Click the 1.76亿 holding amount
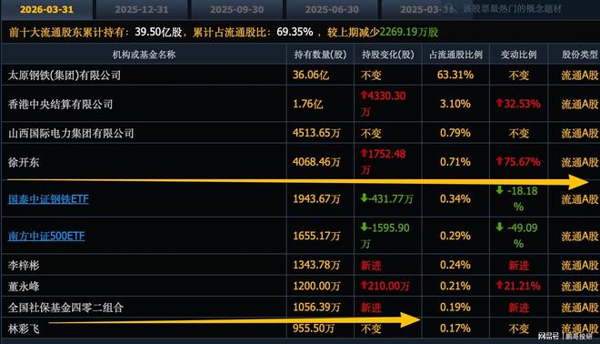 click(x=308, y=104)
